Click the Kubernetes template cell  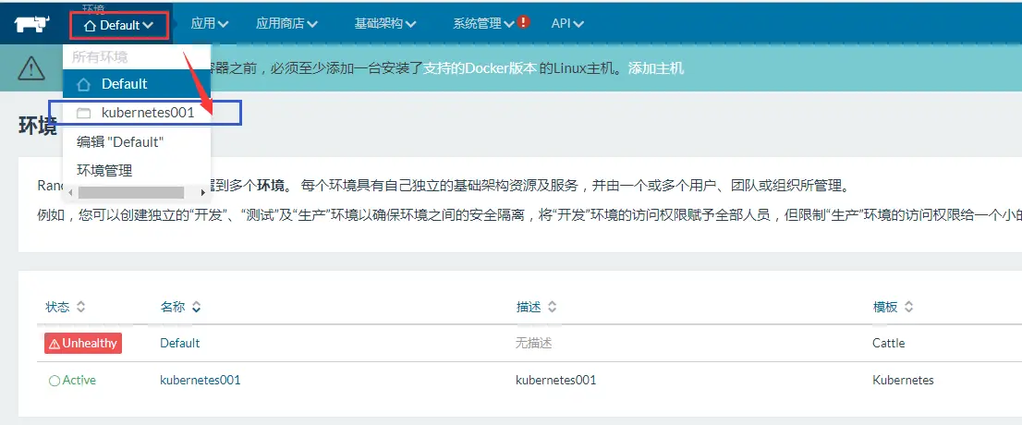pos(904,380)
